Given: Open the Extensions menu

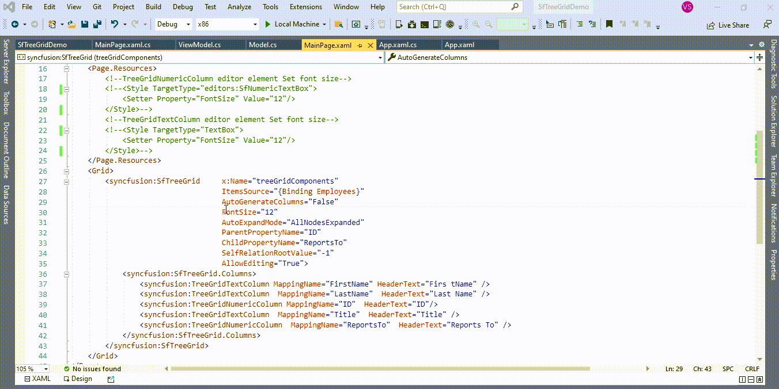Looking at the screenshot, I should [x=306, y=7].
